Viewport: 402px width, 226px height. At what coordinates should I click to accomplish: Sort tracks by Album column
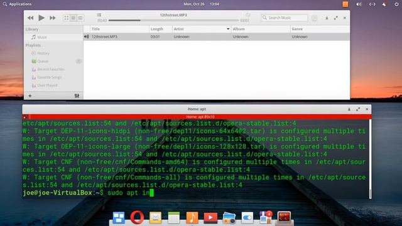tap(261, 29)
